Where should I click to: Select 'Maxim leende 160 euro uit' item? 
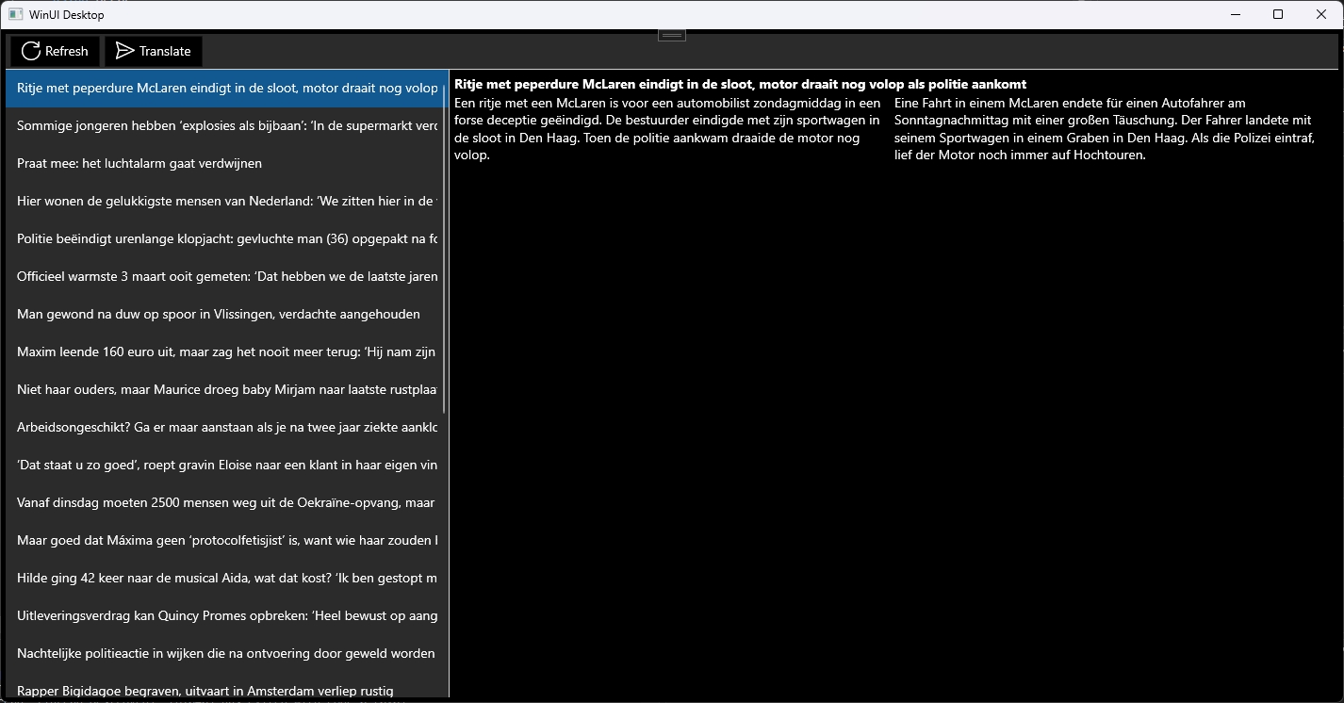pos(226,351)
